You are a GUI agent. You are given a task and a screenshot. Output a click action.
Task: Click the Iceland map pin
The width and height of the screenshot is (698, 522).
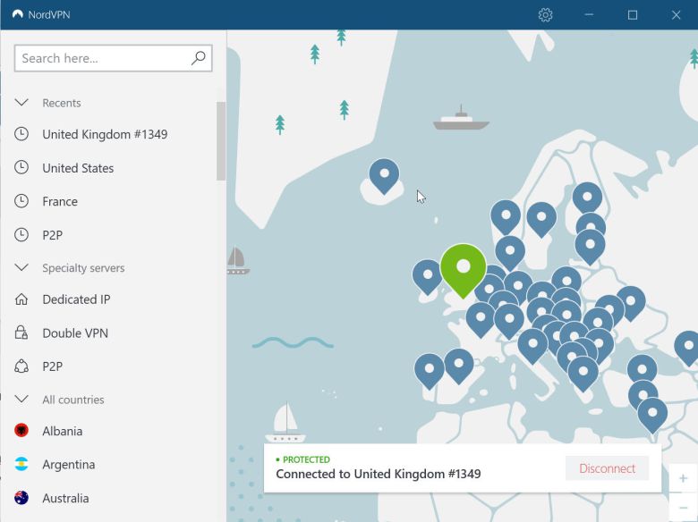[384, 173]
